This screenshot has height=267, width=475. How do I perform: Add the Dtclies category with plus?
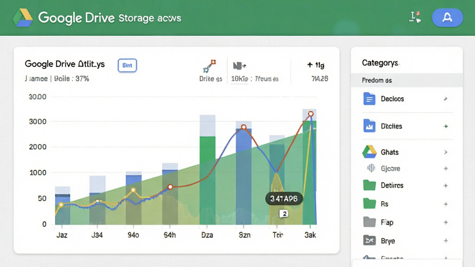point(446,126)
